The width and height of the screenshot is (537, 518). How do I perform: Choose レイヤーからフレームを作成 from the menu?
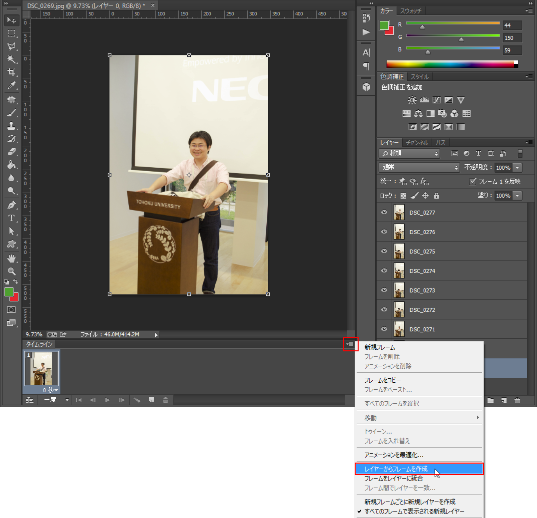(x=419, y=469)
